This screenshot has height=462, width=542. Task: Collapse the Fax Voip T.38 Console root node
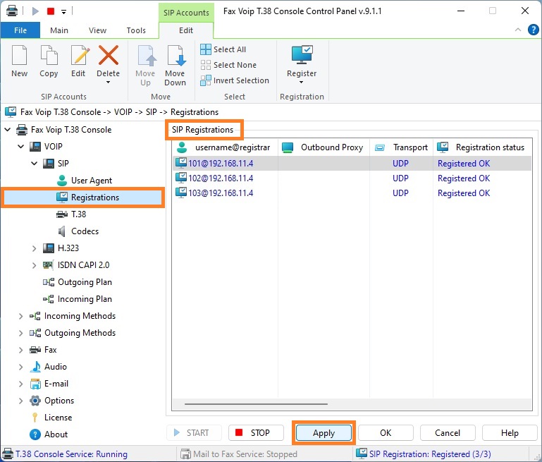point(8,130)
